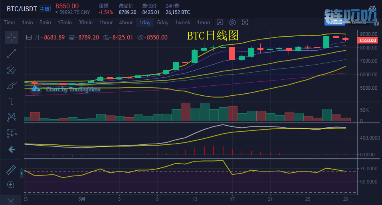Click the open value 开=8683.89 in legend
The image size is (382, 205).
coord(49,37)
